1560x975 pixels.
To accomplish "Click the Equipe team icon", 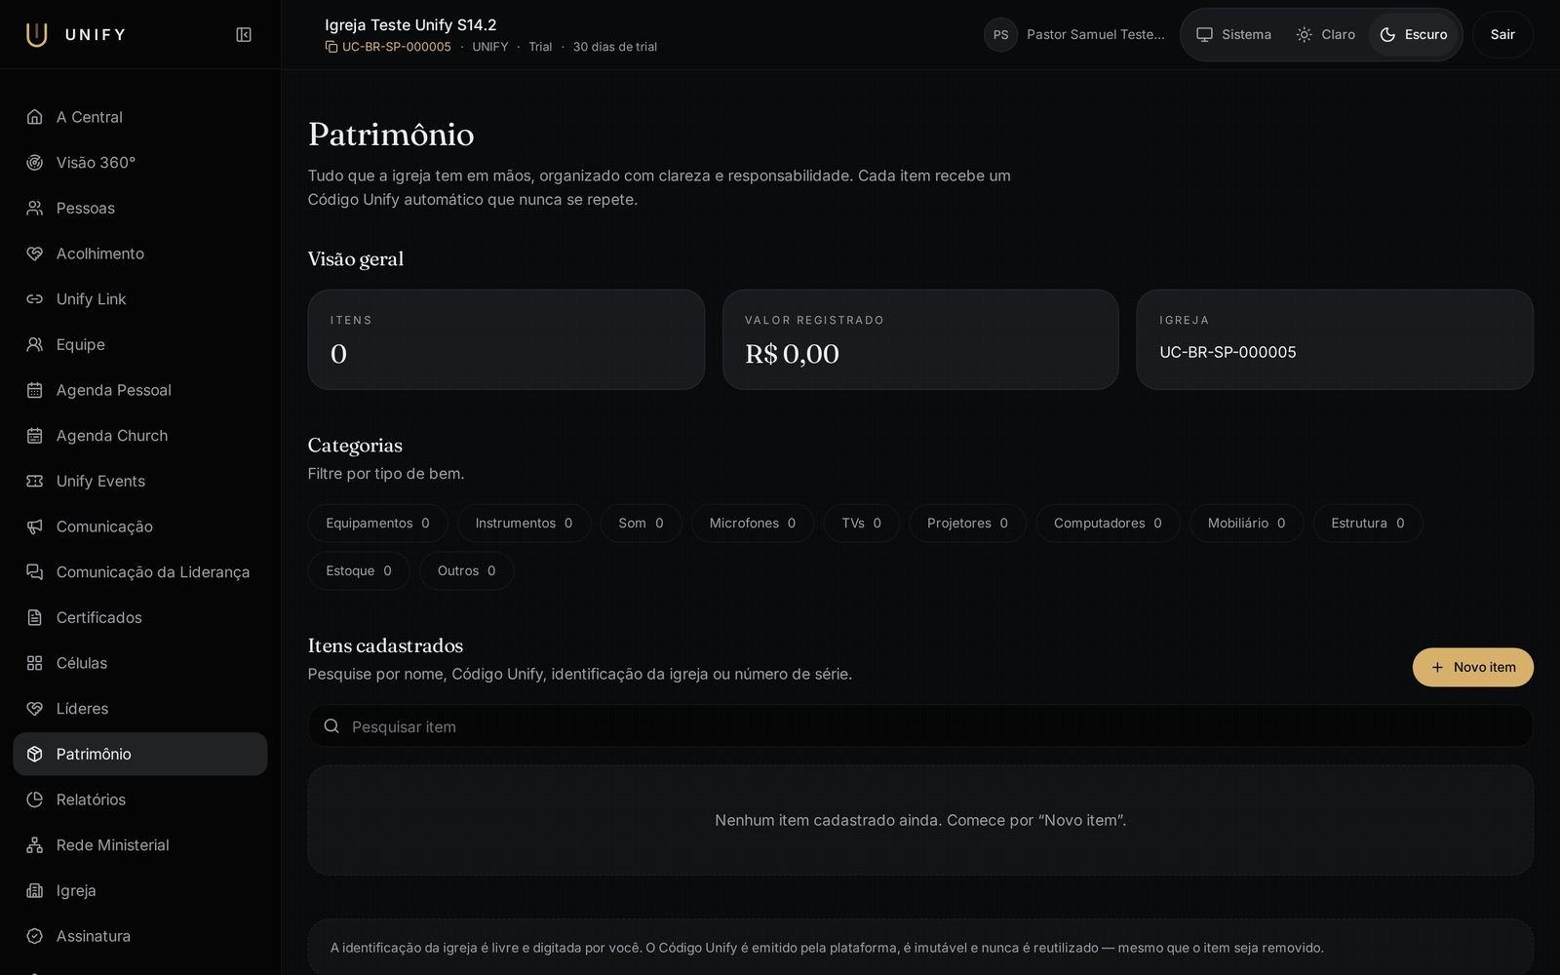I will click(x=35, y=344).
